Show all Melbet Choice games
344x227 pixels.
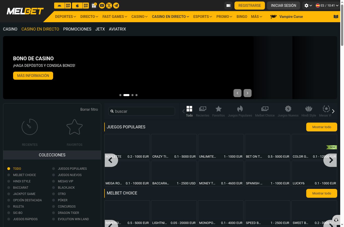[322, 193]
